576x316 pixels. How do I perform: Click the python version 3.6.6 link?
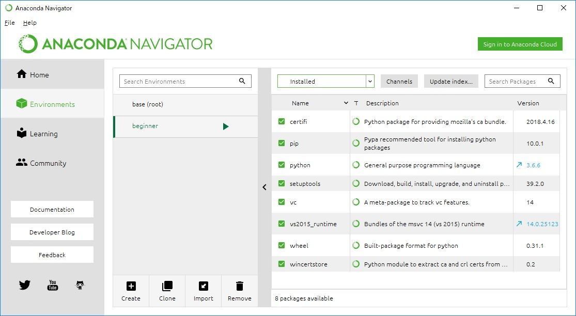(533, 165)
